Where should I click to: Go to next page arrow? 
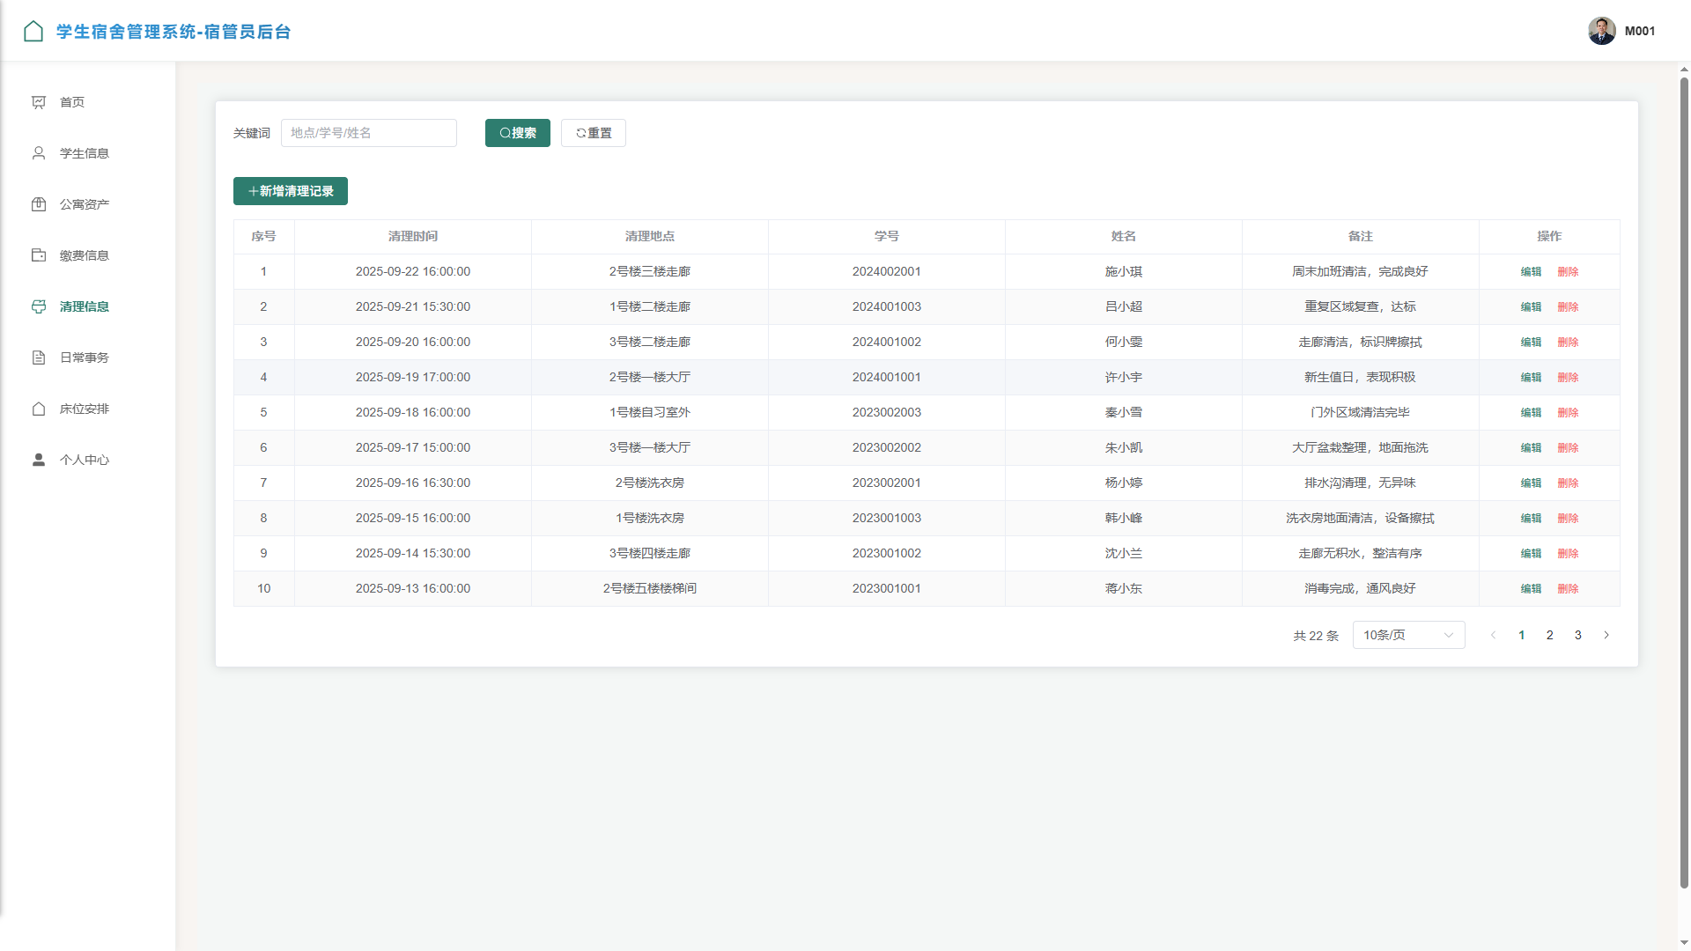click(x=1606, y=635)
